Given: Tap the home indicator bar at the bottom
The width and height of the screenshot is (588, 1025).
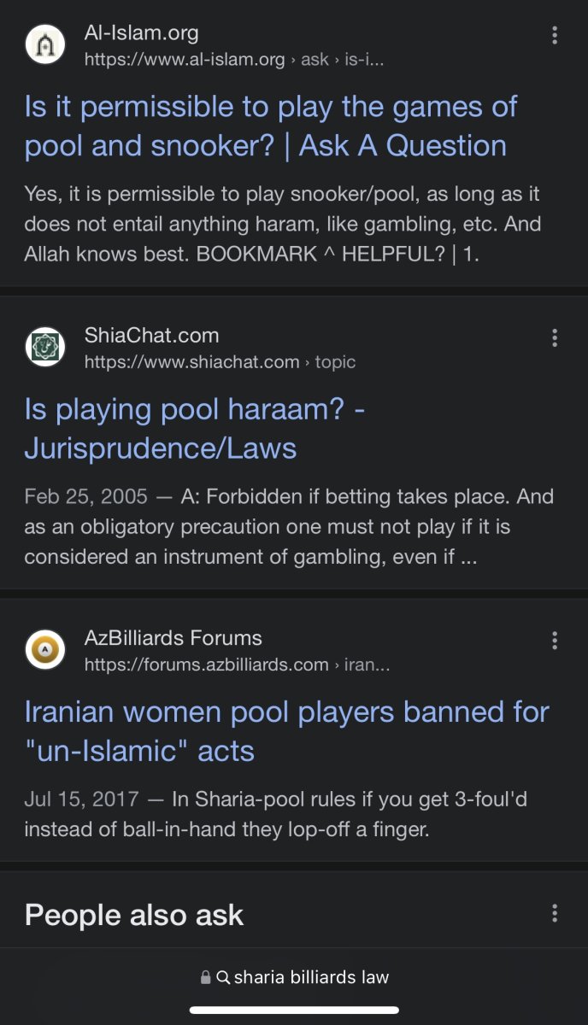Looking at the screenshot, I should pos(294,1010).
